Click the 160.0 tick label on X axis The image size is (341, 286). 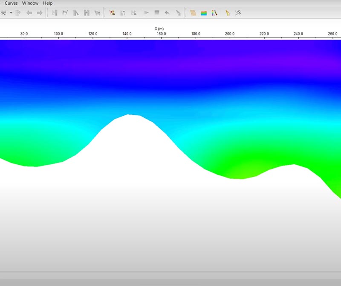pyautogui.click(x=161, y=34)
